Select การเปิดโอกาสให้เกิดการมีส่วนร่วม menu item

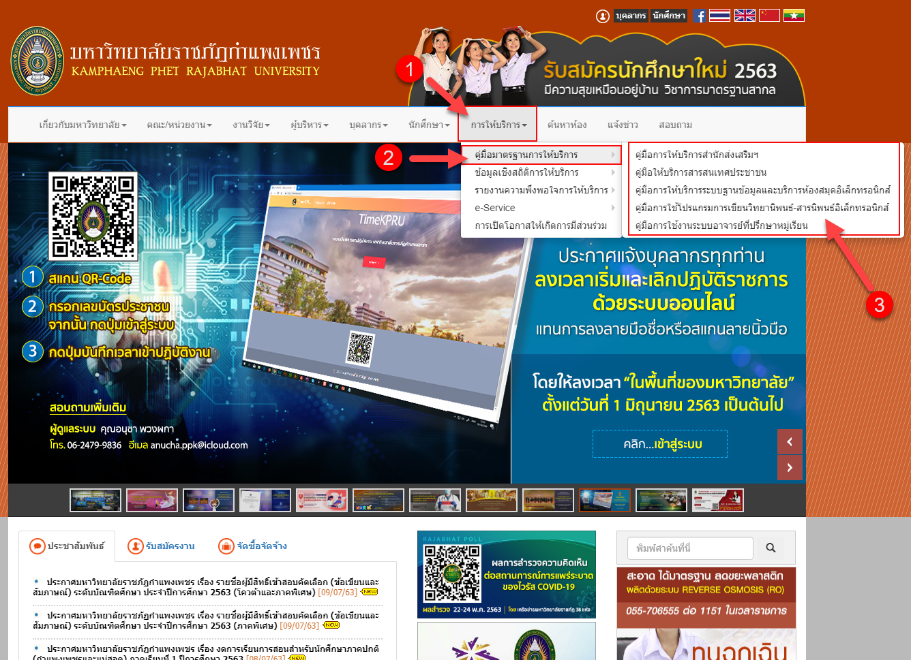click(x=541, y=225)
